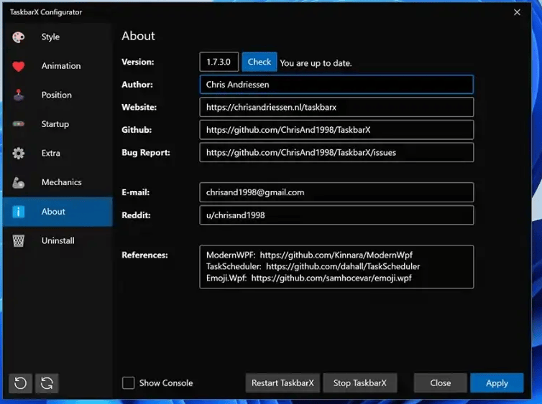Viewport: 542px width, 404px height.
Task: Click the Startup toggle icon
Action: point(19,124)
